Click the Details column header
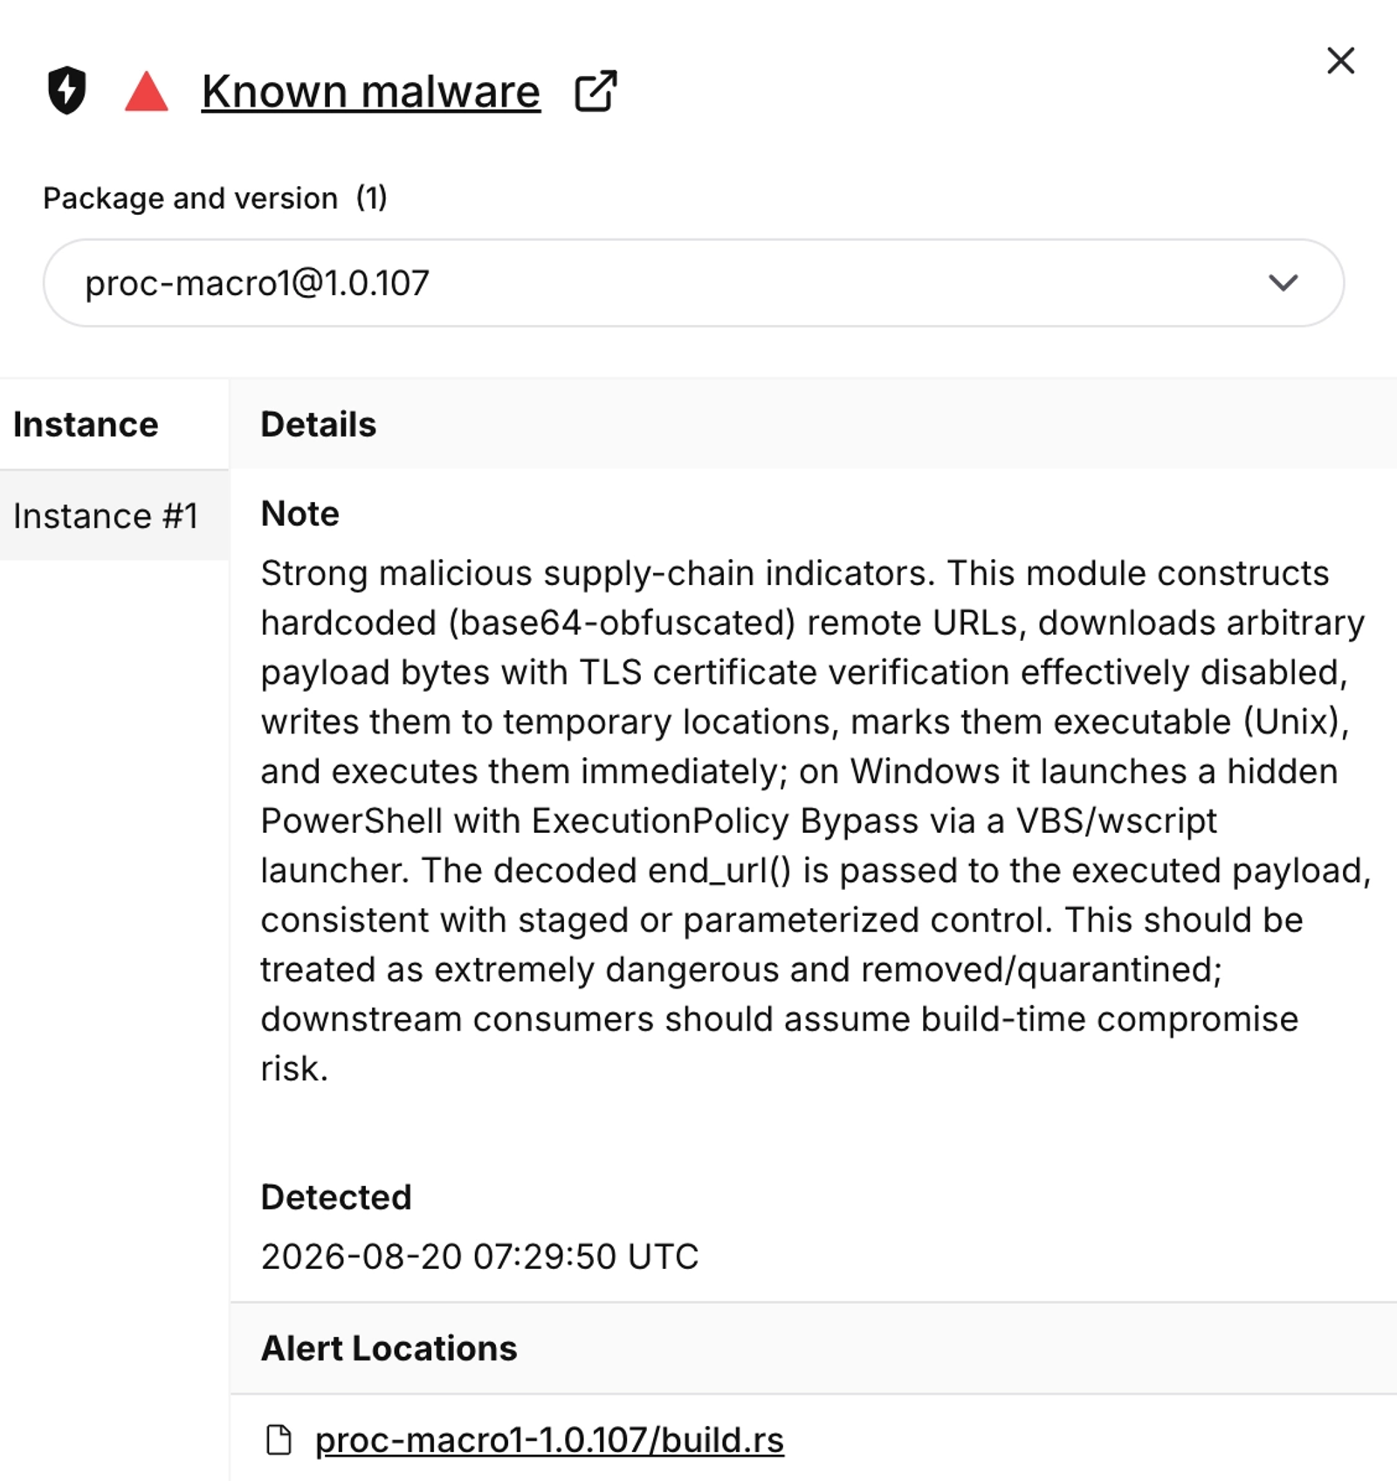1397x1481 pixels. [318, 424]
